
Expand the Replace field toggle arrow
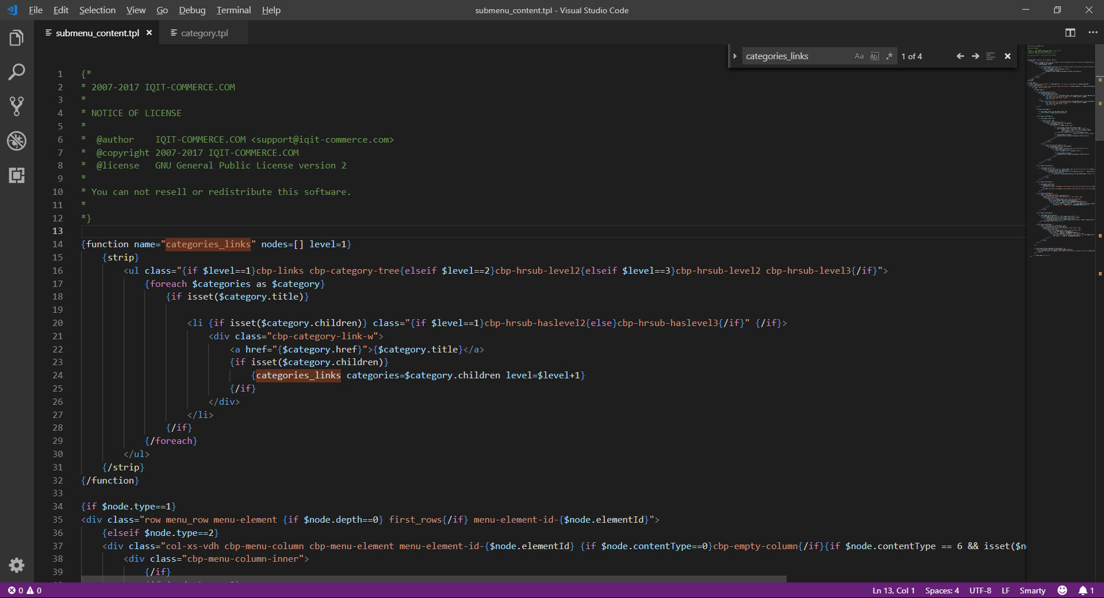(x=735, y=56)
